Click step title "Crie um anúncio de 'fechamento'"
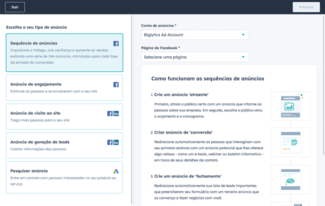This screenshot has height=206, width=325. [x=188, y=176]
